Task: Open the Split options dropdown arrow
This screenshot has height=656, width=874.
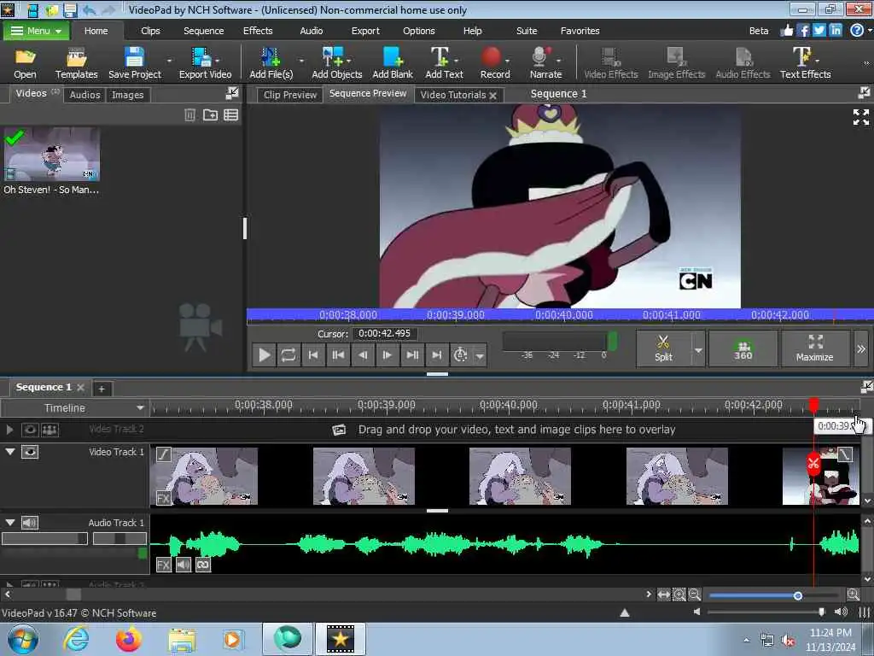Action: 698,350
